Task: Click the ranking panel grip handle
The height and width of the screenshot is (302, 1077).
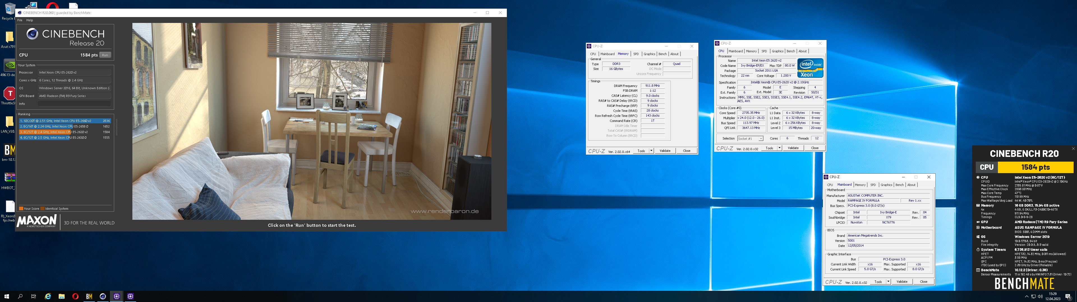Action: click(117, 127)
